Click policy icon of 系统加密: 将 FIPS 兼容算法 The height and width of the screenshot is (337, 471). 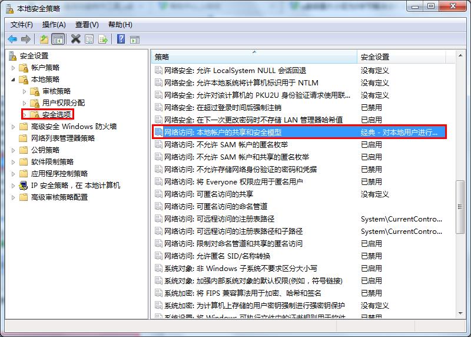(x=158, y=293)
